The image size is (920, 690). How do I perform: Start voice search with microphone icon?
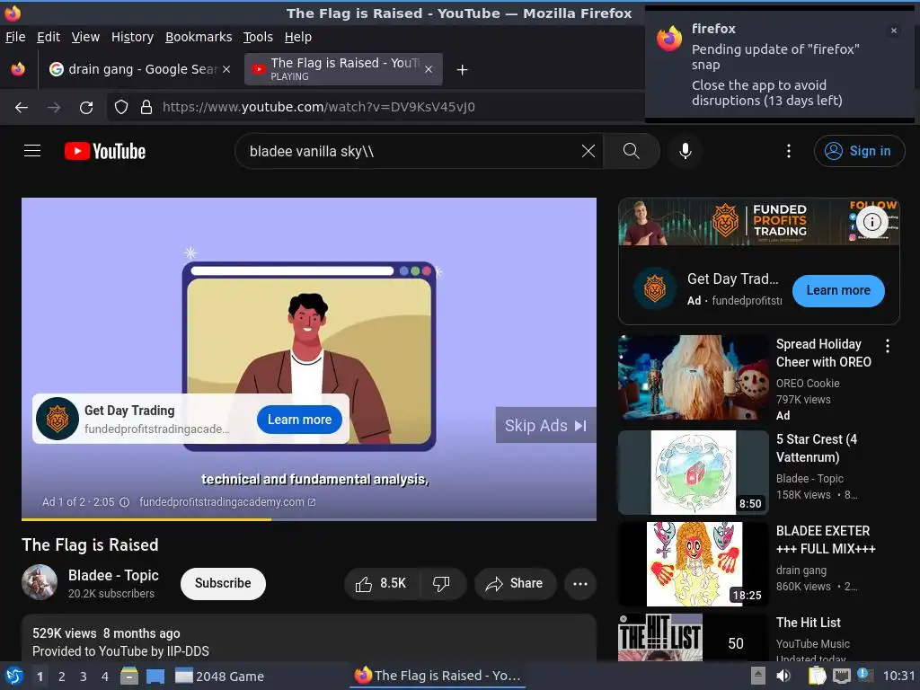tap(685, 151)
